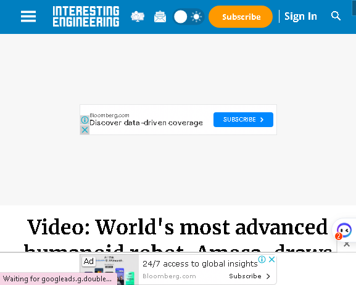Open search with the magnifier icon
356x285 pixels.
(336, 16)
